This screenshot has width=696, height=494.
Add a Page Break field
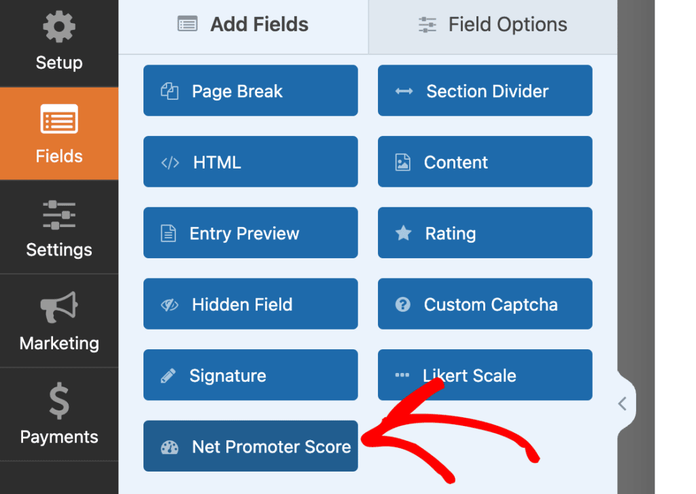(250, 90)
